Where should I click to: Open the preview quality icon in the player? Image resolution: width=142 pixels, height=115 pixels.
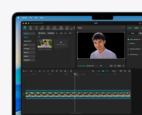pos(111,66)
